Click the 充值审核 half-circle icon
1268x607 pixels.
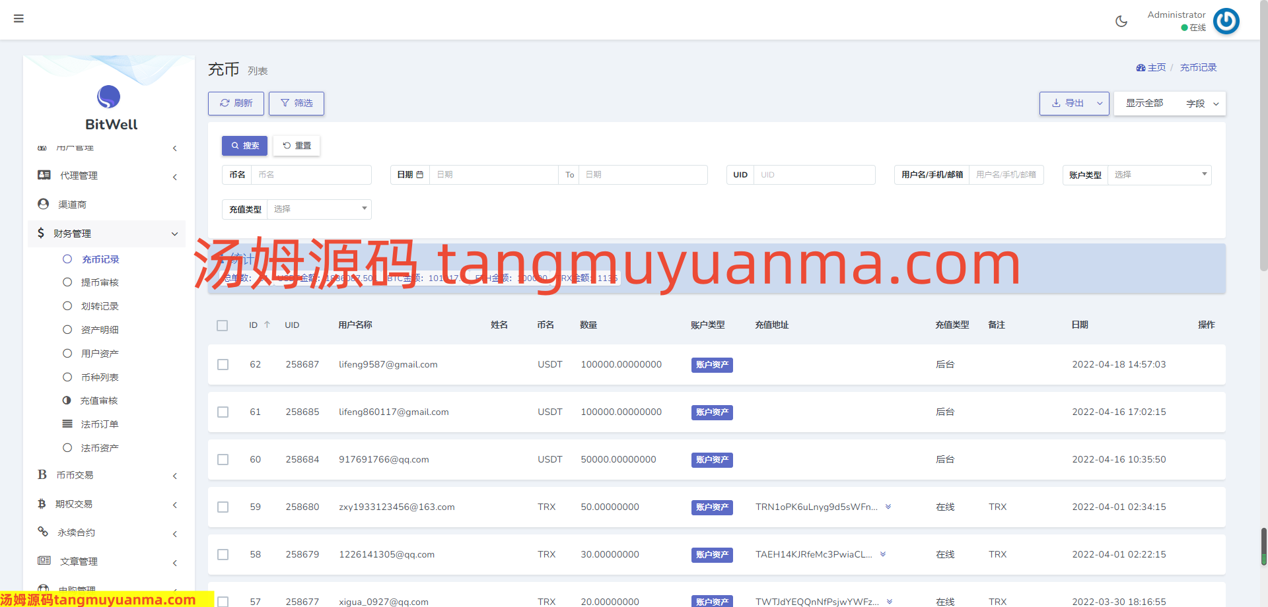click(x=67, y=400)
